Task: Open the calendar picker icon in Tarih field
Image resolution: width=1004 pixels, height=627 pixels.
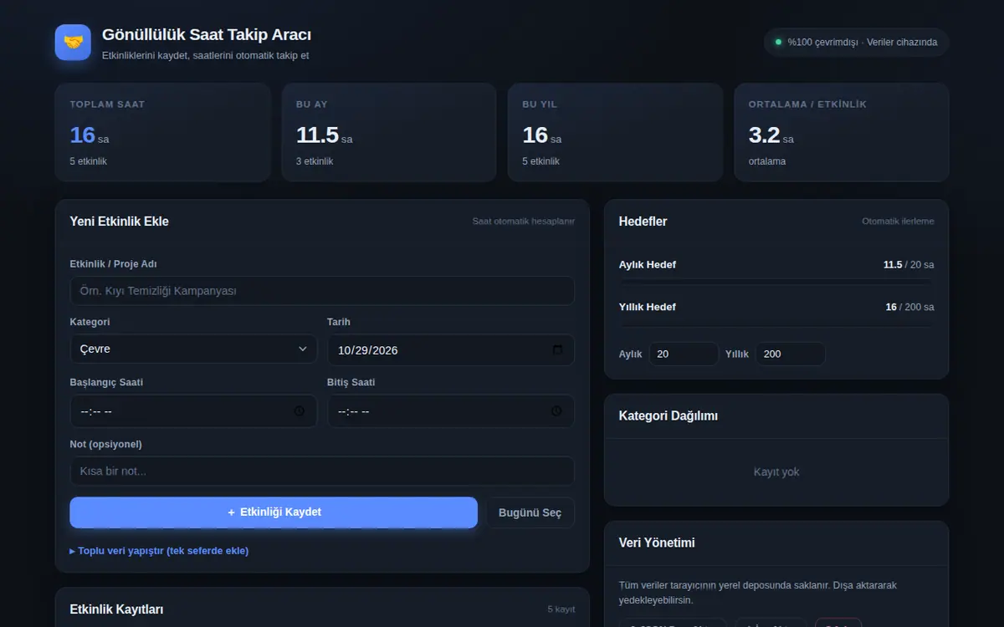Action: 558,350
